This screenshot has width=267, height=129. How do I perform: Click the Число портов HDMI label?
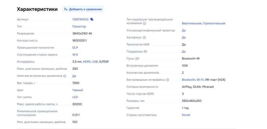pos(140,94)
